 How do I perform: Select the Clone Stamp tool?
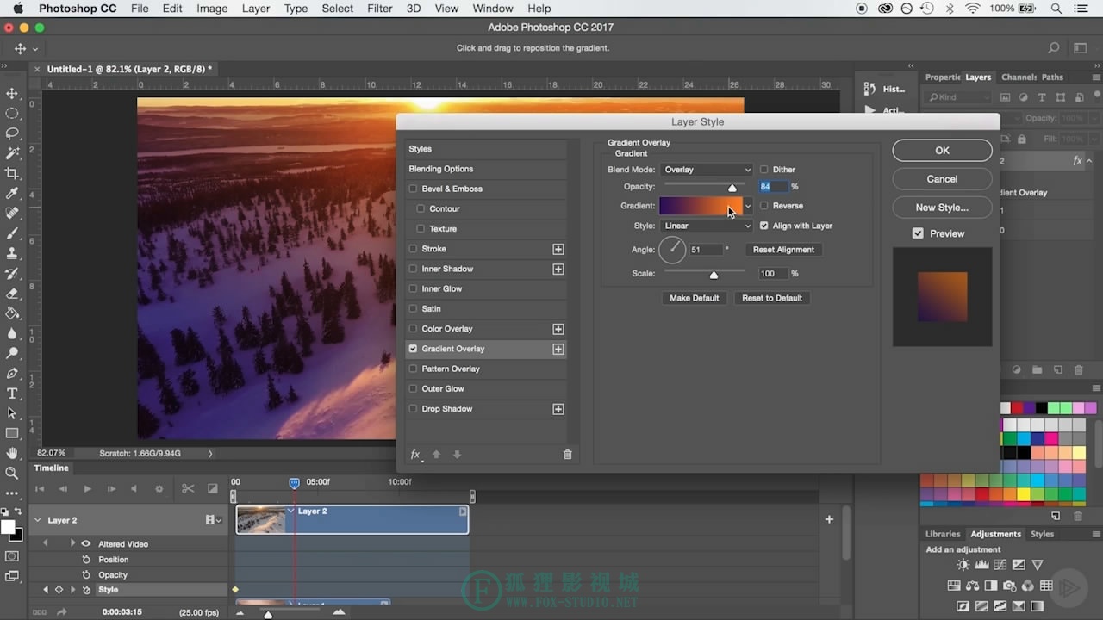(12, 253)
